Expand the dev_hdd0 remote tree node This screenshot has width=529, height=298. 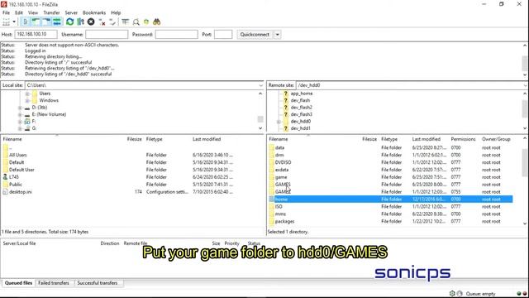279,122
